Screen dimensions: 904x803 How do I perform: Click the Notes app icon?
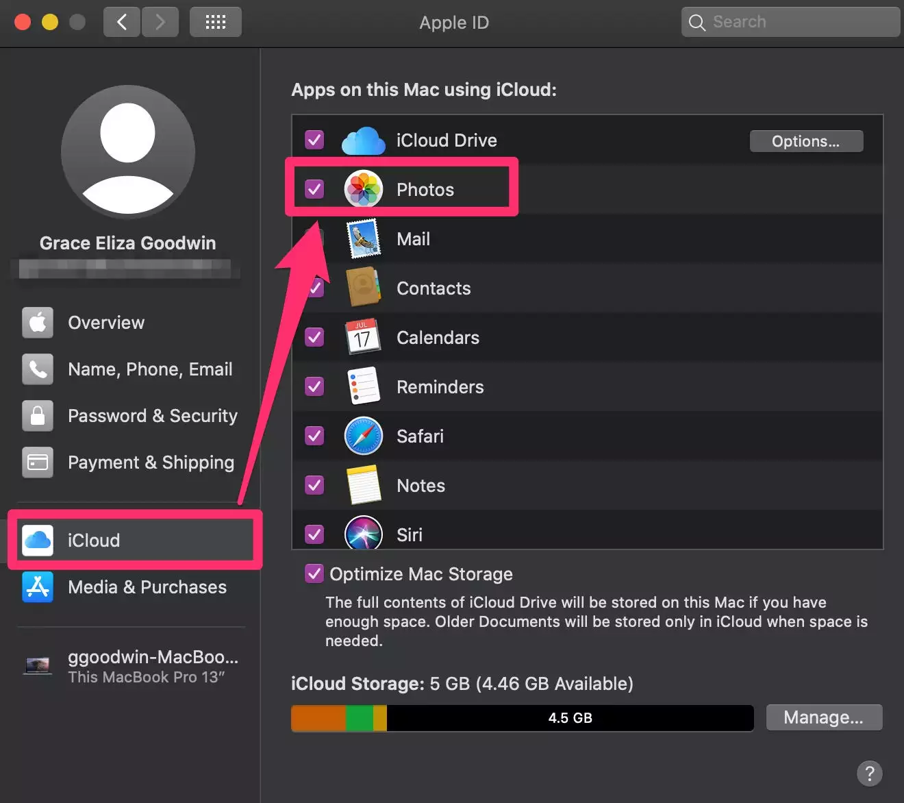pos(363,485)
